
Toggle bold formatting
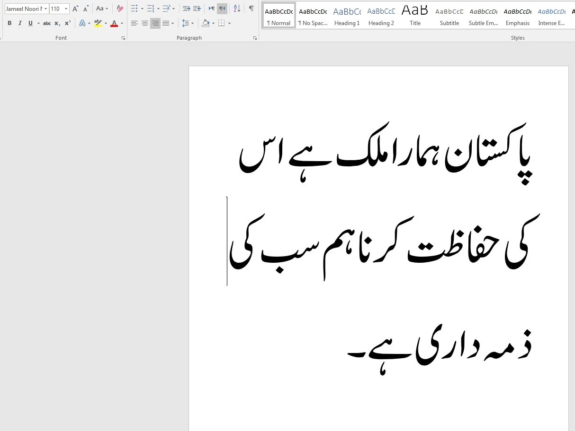click(x=9, y=23)
